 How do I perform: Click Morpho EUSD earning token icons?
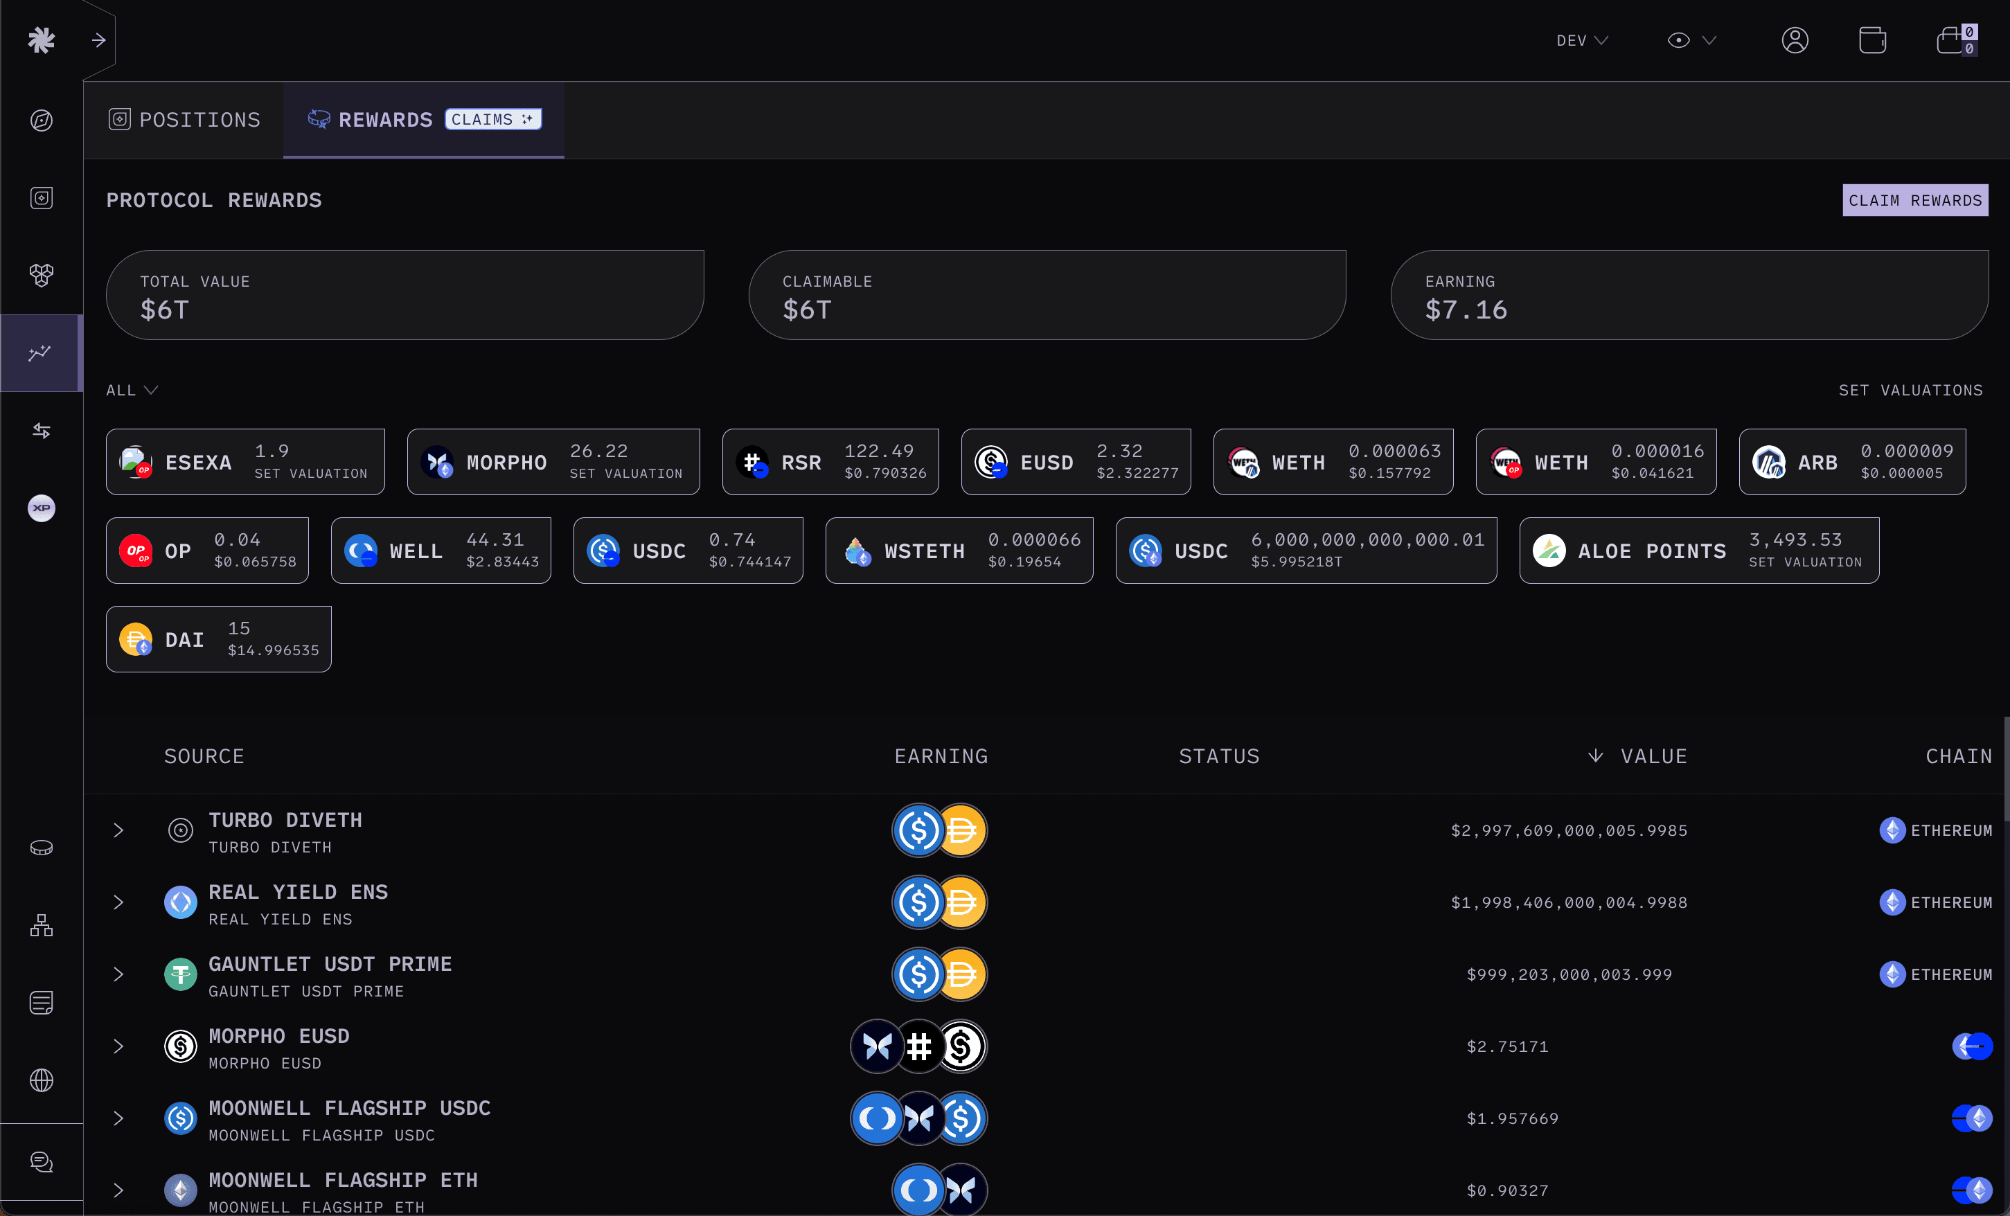918,1046
